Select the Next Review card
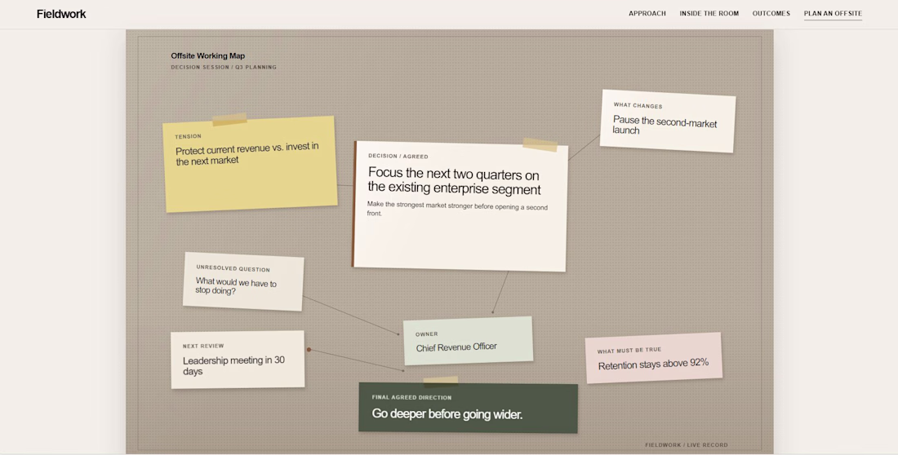 point(238,360)
